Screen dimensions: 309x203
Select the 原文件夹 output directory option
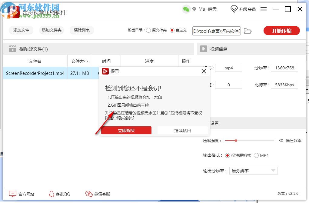point(148,30)
